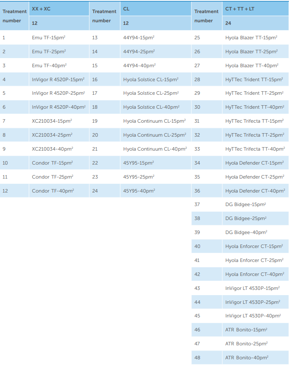
Task: Select the '44Y94-40pm²' cell
Action: point(156,65)
